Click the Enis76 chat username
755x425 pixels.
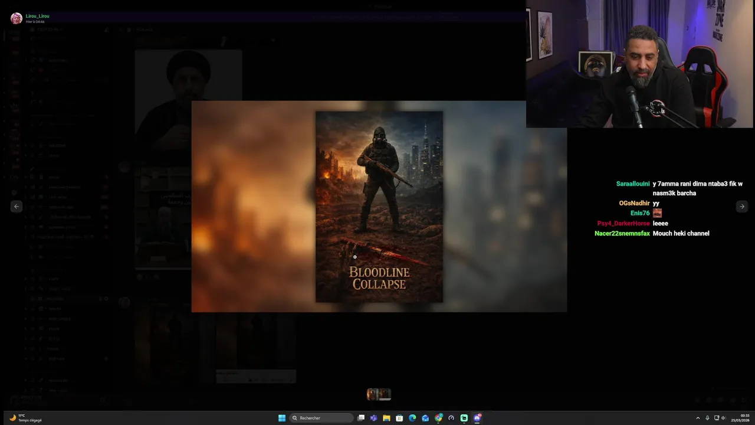(x=640, y=213)
